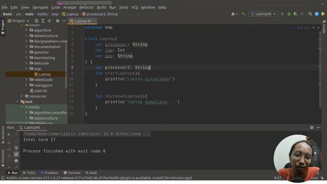Click the blue IDE update arrow icon
Image resolution: width=327 pixels, height=184 pixels.
click(317, 14)
